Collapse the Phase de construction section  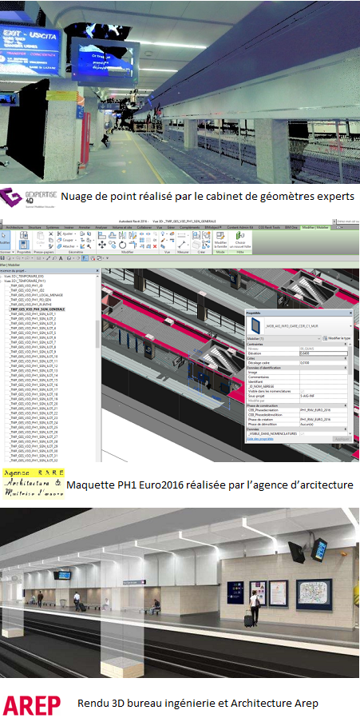[x=346, y=405]
